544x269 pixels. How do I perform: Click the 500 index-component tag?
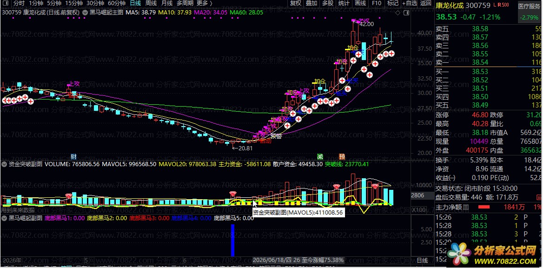pyautogui.click(x=505, y=5)
